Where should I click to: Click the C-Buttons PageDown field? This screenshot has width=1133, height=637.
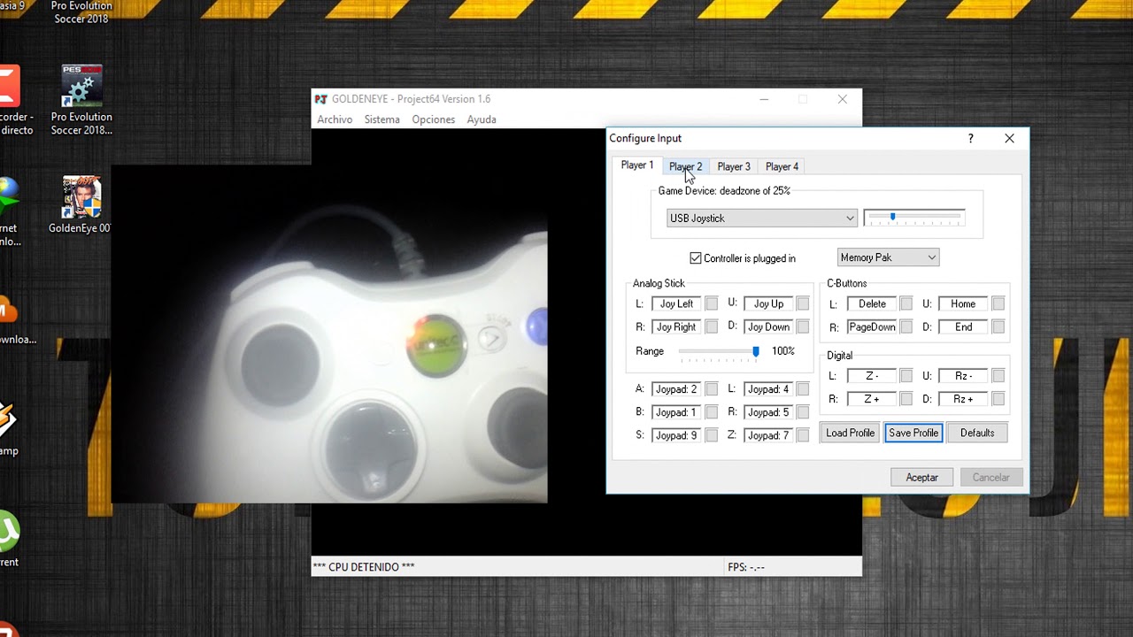(x=872, y=326)
